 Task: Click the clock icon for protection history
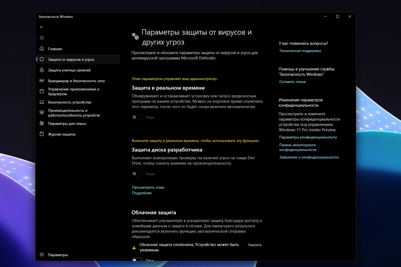(42, 134)
